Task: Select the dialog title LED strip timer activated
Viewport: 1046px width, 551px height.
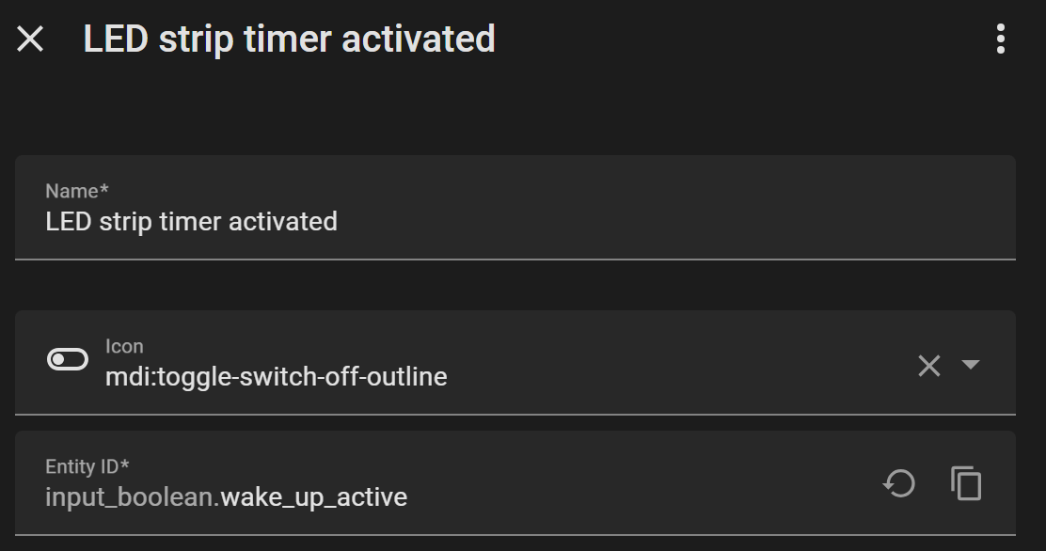Action: point(289,39)
